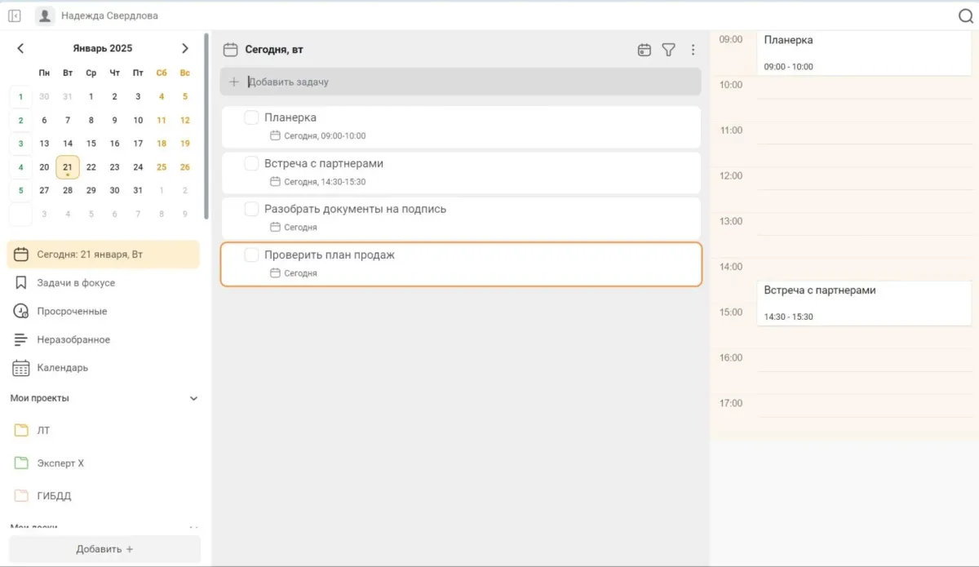Go to previous month in calendar
The width and height of the screenshot is (979, 567).
coord(20,48)
